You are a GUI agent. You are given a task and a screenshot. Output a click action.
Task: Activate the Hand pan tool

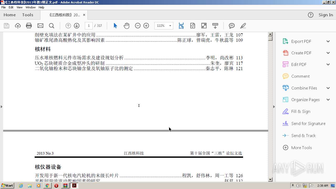[127, 26]
